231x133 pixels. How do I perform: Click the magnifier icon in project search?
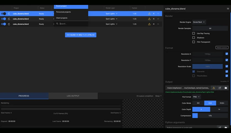coord(57,24)
